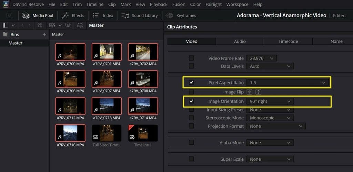Open the Data Levels Auto dropdown

(270, 66)
